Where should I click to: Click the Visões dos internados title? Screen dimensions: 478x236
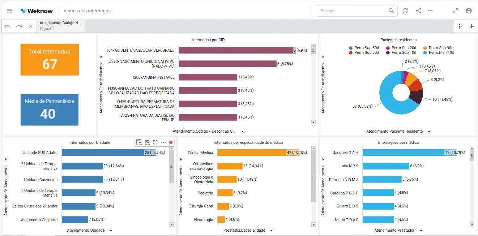coord(87,11)
